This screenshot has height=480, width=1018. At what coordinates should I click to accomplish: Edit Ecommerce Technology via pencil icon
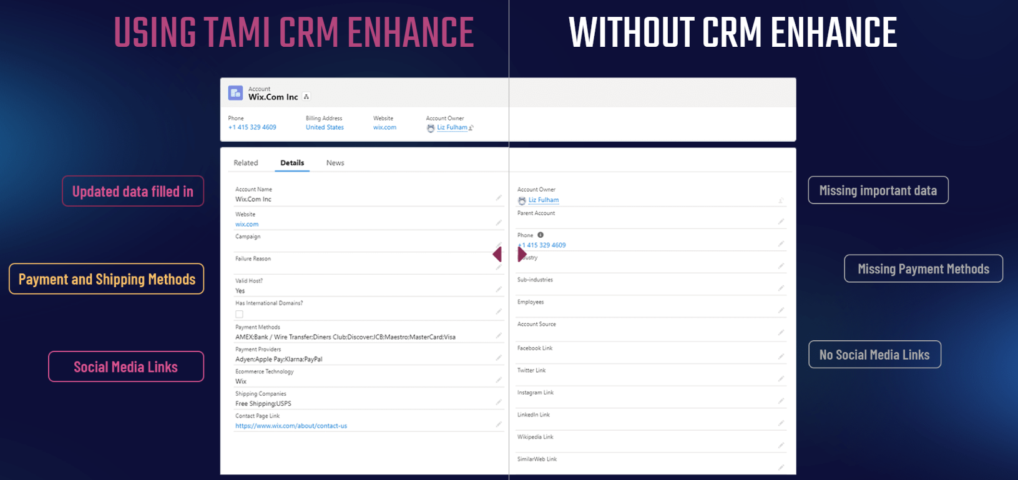point(499,380)
